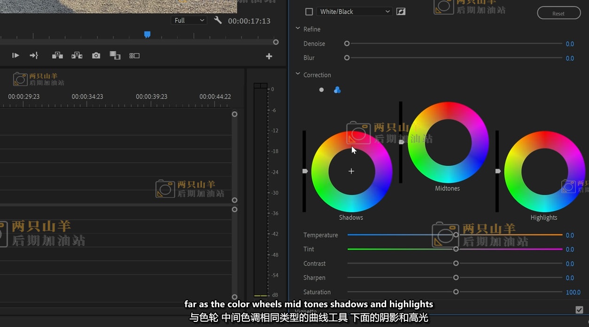Collapse the Correction section
The width and height of the screenshot is (589, 327).
(298, 74)
